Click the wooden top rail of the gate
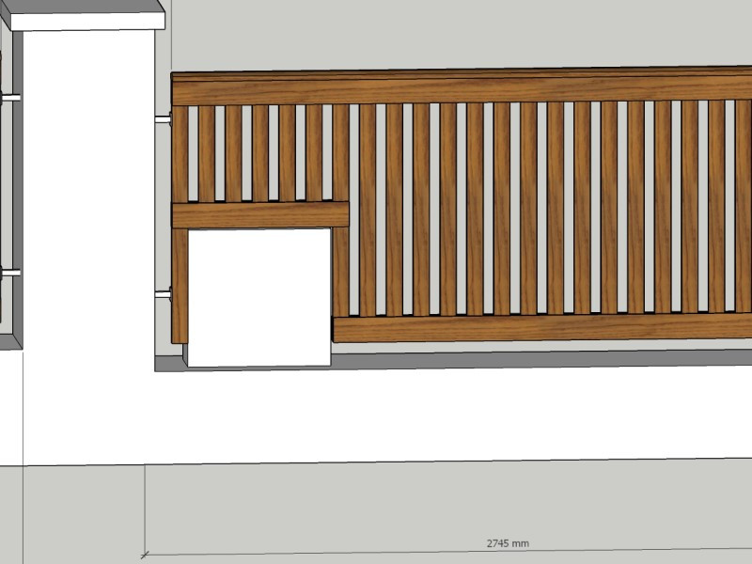This screenshot has height=564, width=752. click(462, 86)
